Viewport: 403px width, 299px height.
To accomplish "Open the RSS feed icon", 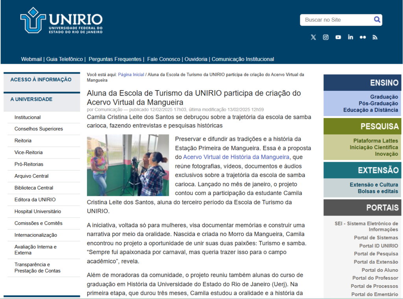I will pyautogui.click(x=375, y=37).
